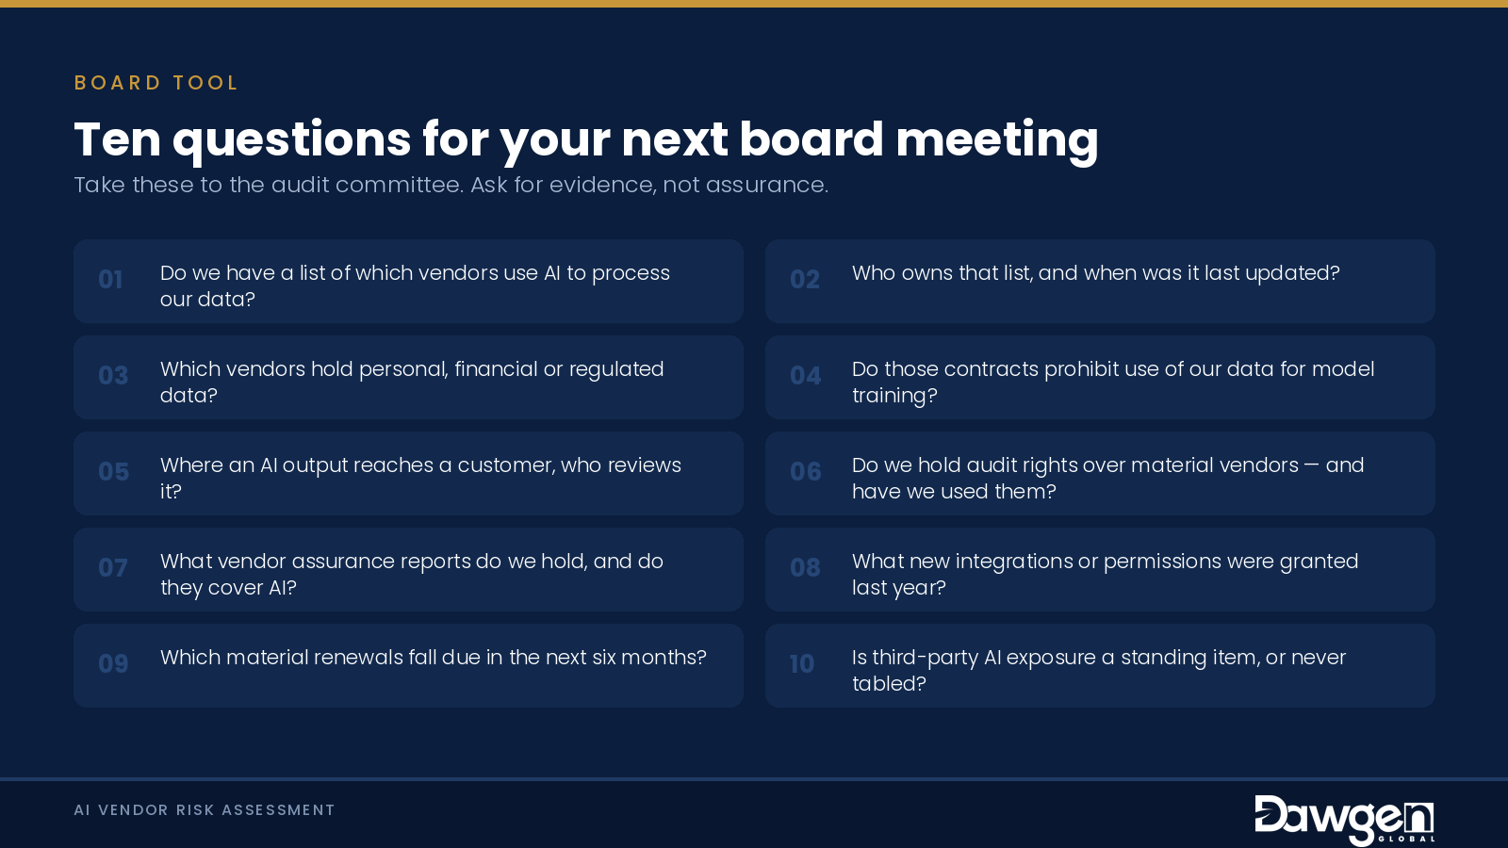
Task: Click the Ten questions slide title
Action: tap(586, 139)
